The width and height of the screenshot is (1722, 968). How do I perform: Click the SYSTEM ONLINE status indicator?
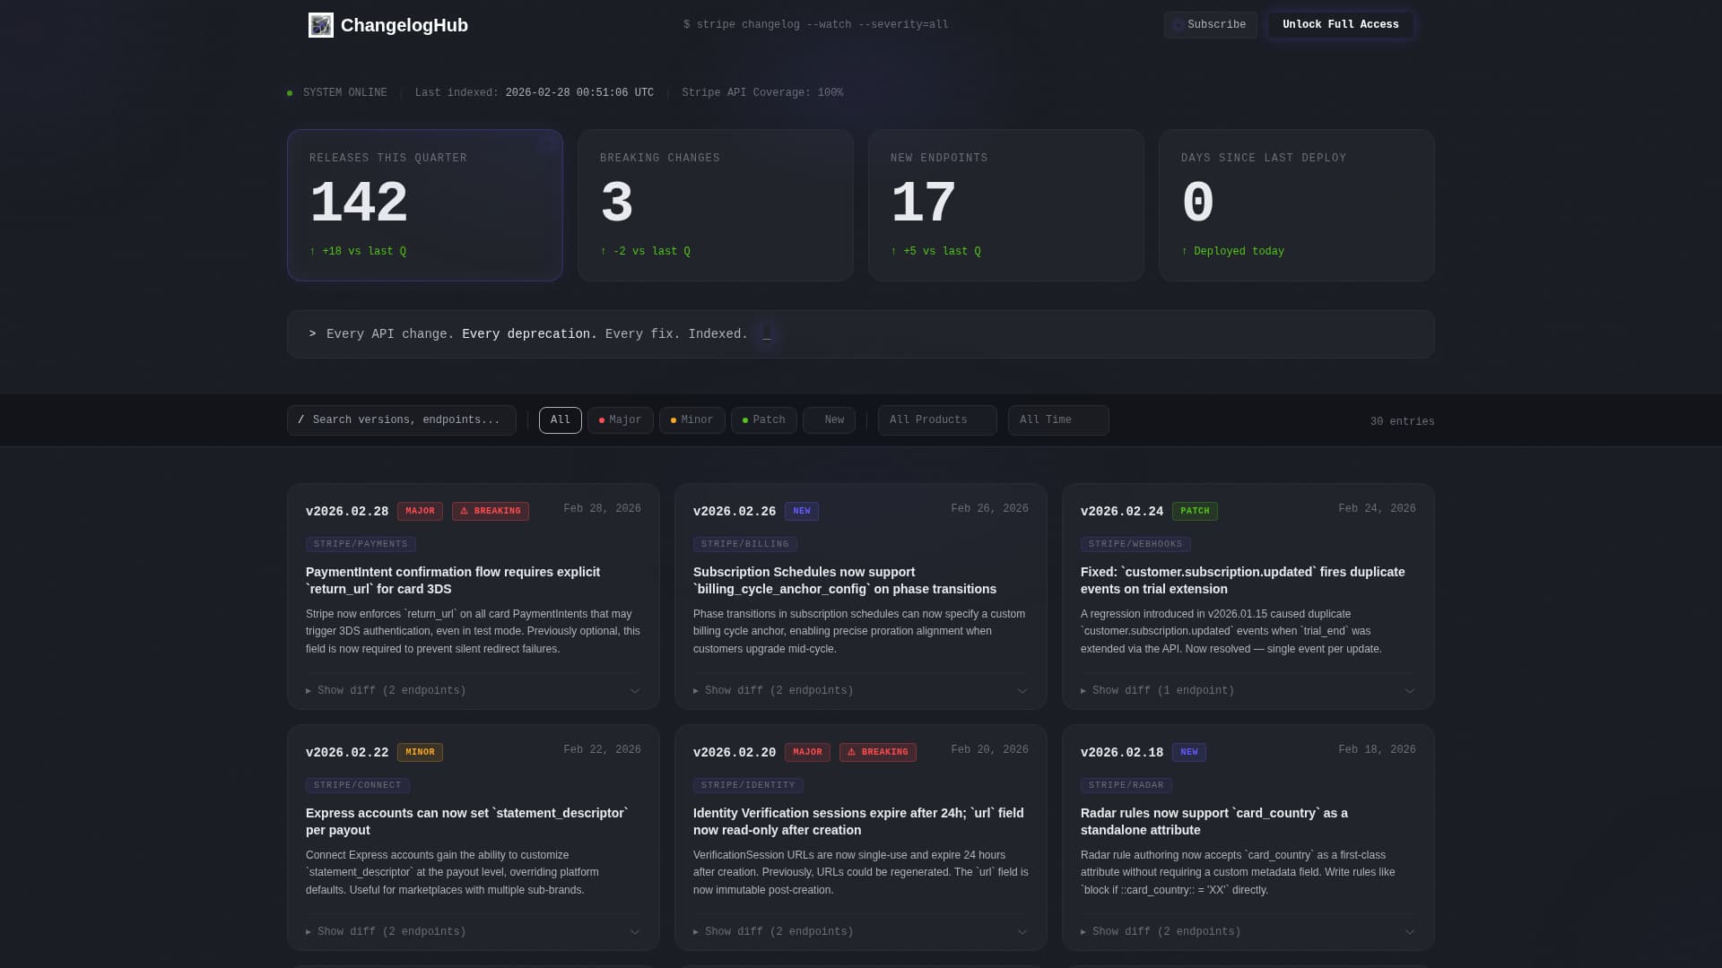[x=337, y=93]
